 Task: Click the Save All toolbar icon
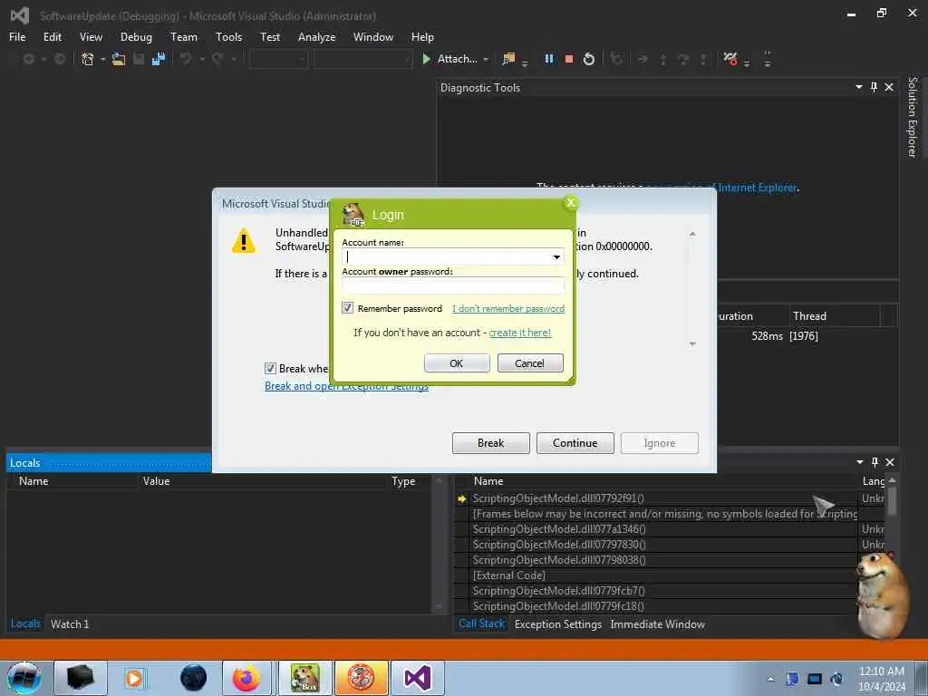pos(158,59)
